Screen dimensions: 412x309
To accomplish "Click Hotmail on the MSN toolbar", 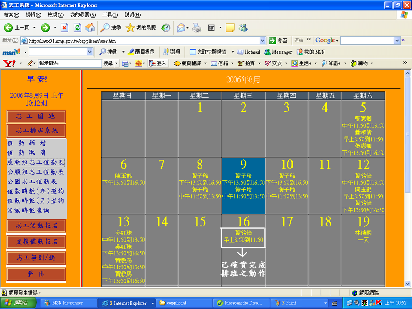I will 248,51.
